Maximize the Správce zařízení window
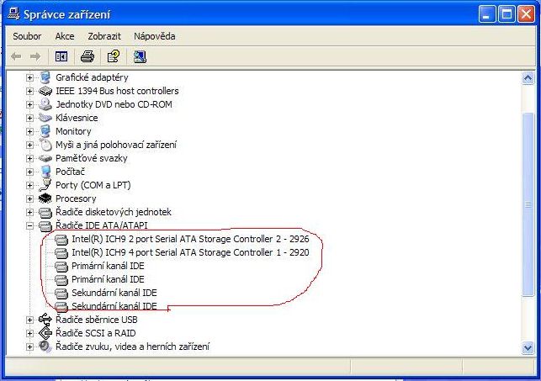 click(x=507, y=14)
